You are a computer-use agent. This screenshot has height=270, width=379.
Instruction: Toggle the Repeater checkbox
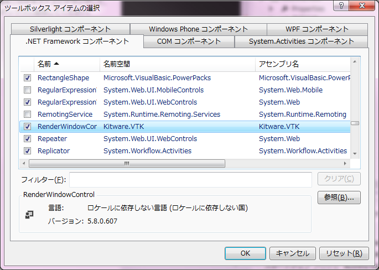click(27, 138)
